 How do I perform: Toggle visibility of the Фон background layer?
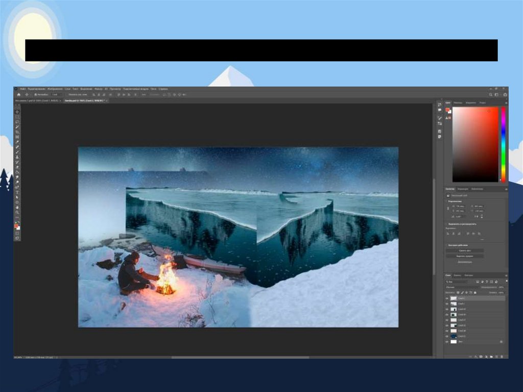pyautogui.click(x=446, y=341)
